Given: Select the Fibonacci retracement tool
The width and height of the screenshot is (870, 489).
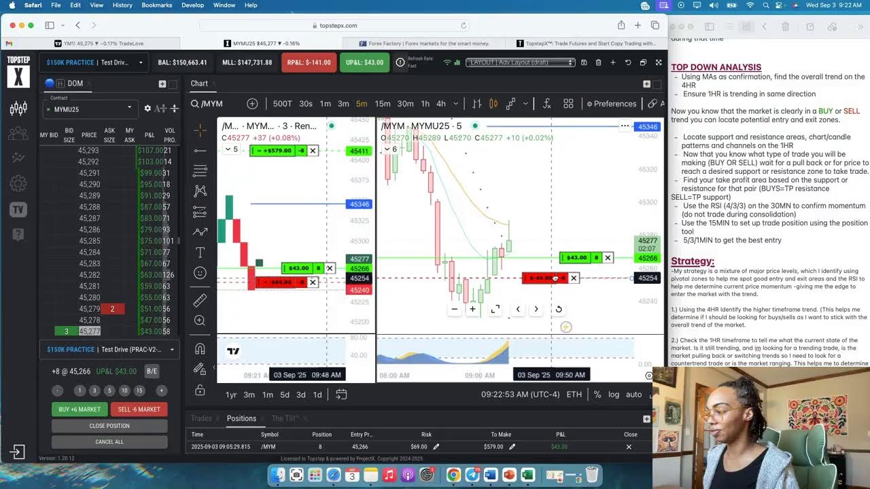Looking at the screenshot, I should [x=200, y=170].
